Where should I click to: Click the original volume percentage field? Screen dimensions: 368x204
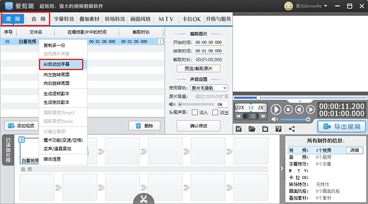pyautogui.click(x=222, y=105)
